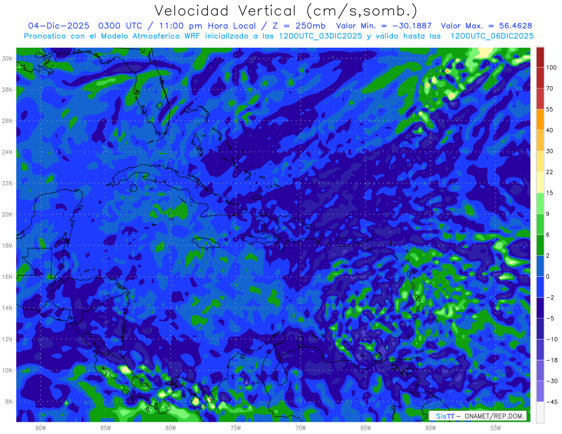The height and width of the screenshot is (434, 562).
Task: Click the yellow swatch between 30 and 22
Action: [x=540, y=161]
